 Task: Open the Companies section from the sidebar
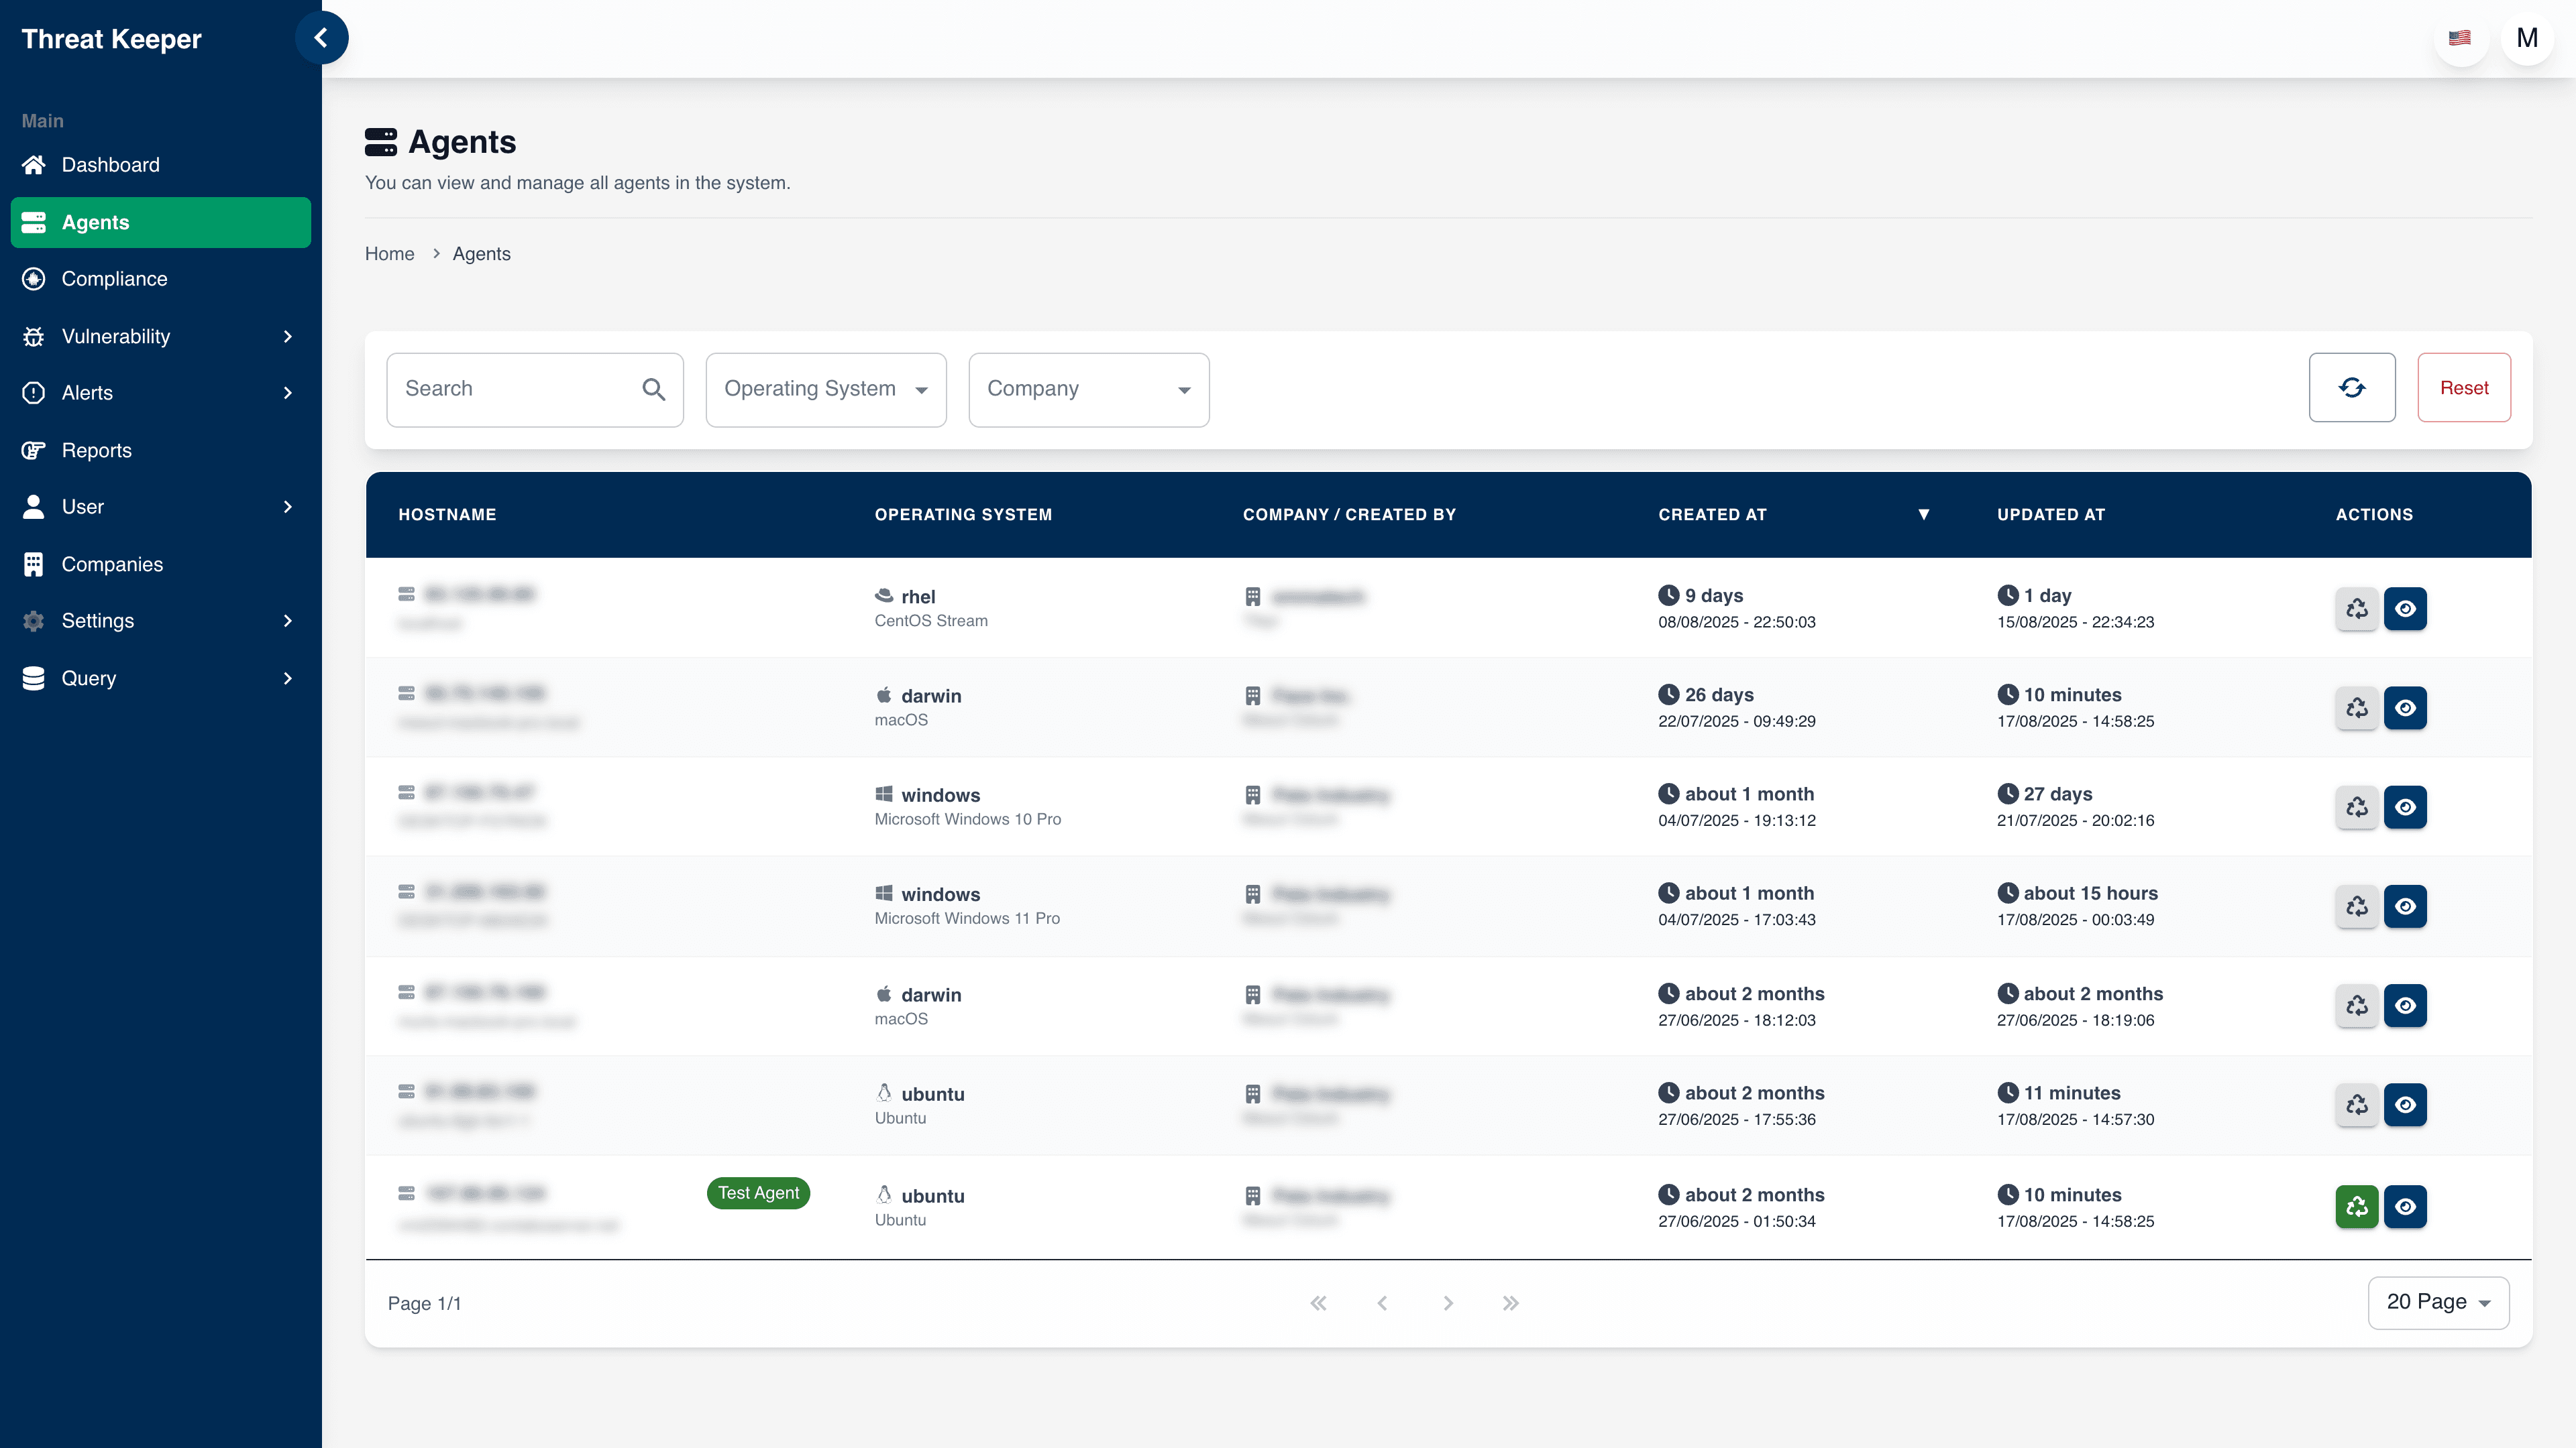(112, 564)
